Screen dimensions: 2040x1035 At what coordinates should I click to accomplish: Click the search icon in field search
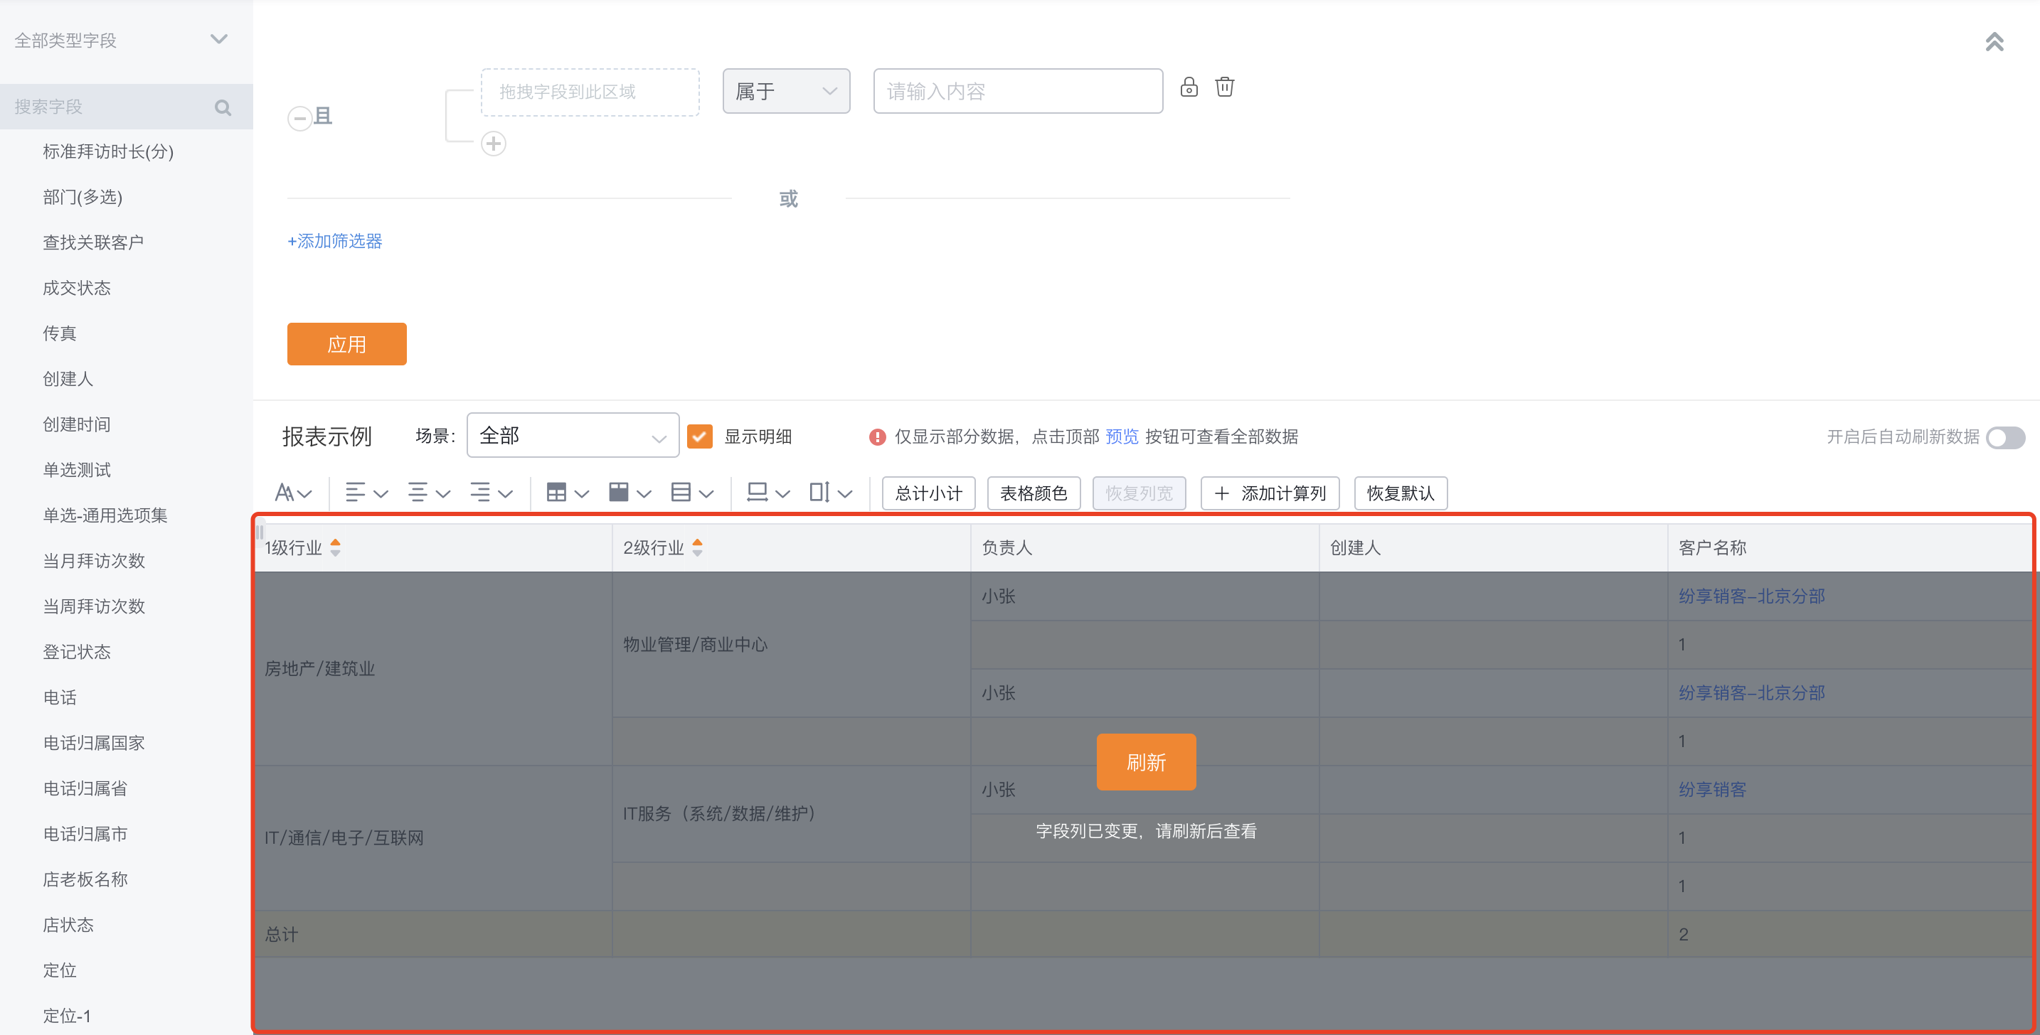tap(223, 107)
